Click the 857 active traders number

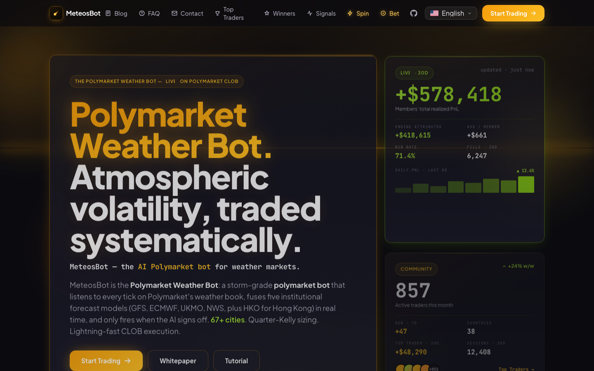(413, 291)
